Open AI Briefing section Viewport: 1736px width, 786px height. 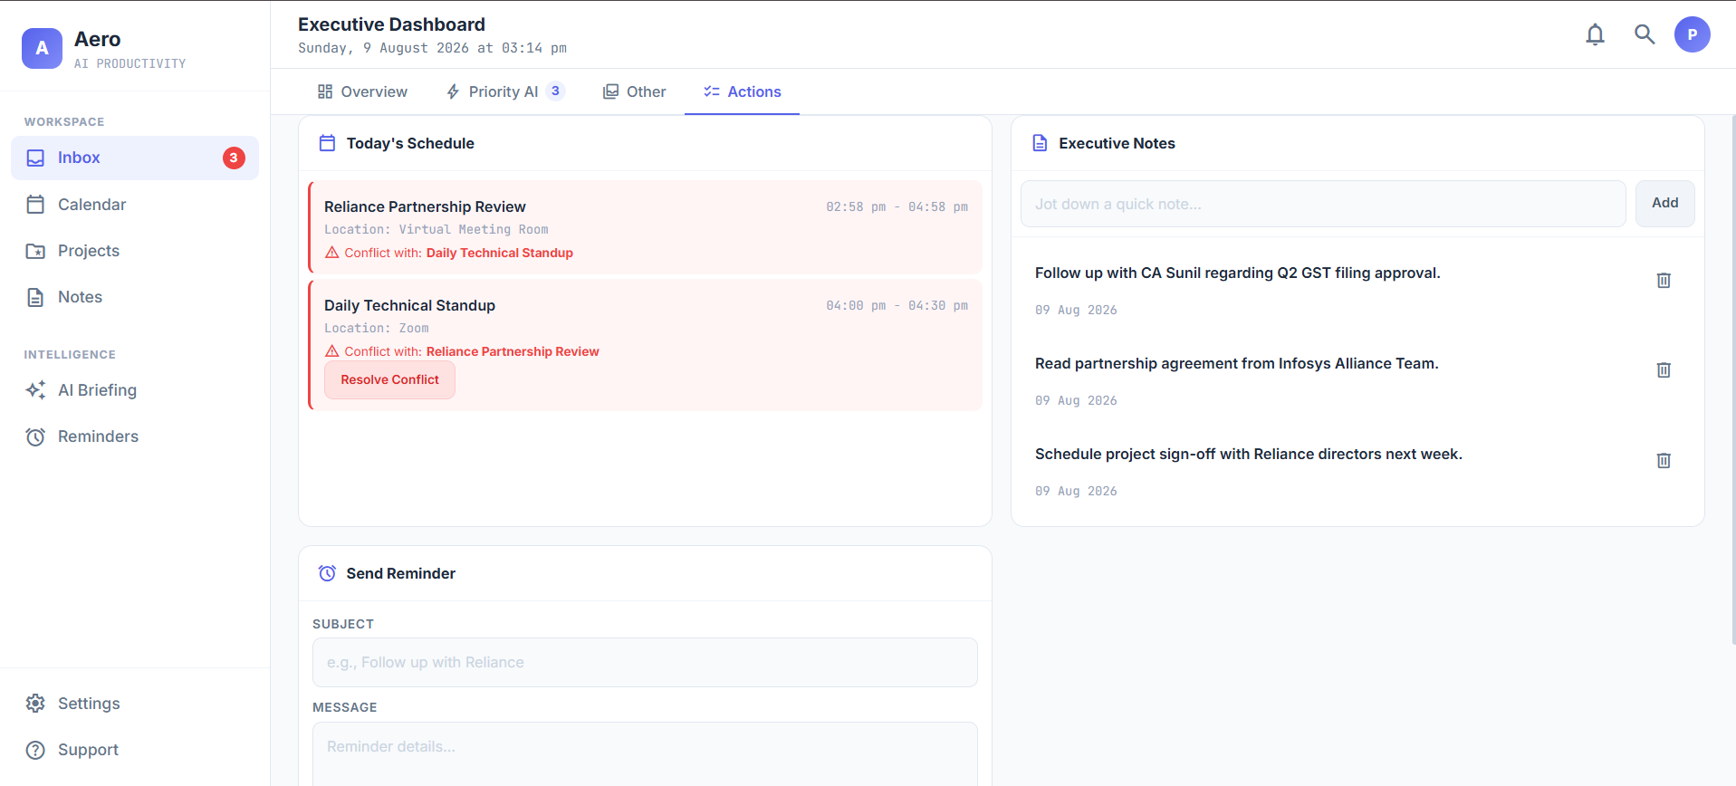(135, 390)
